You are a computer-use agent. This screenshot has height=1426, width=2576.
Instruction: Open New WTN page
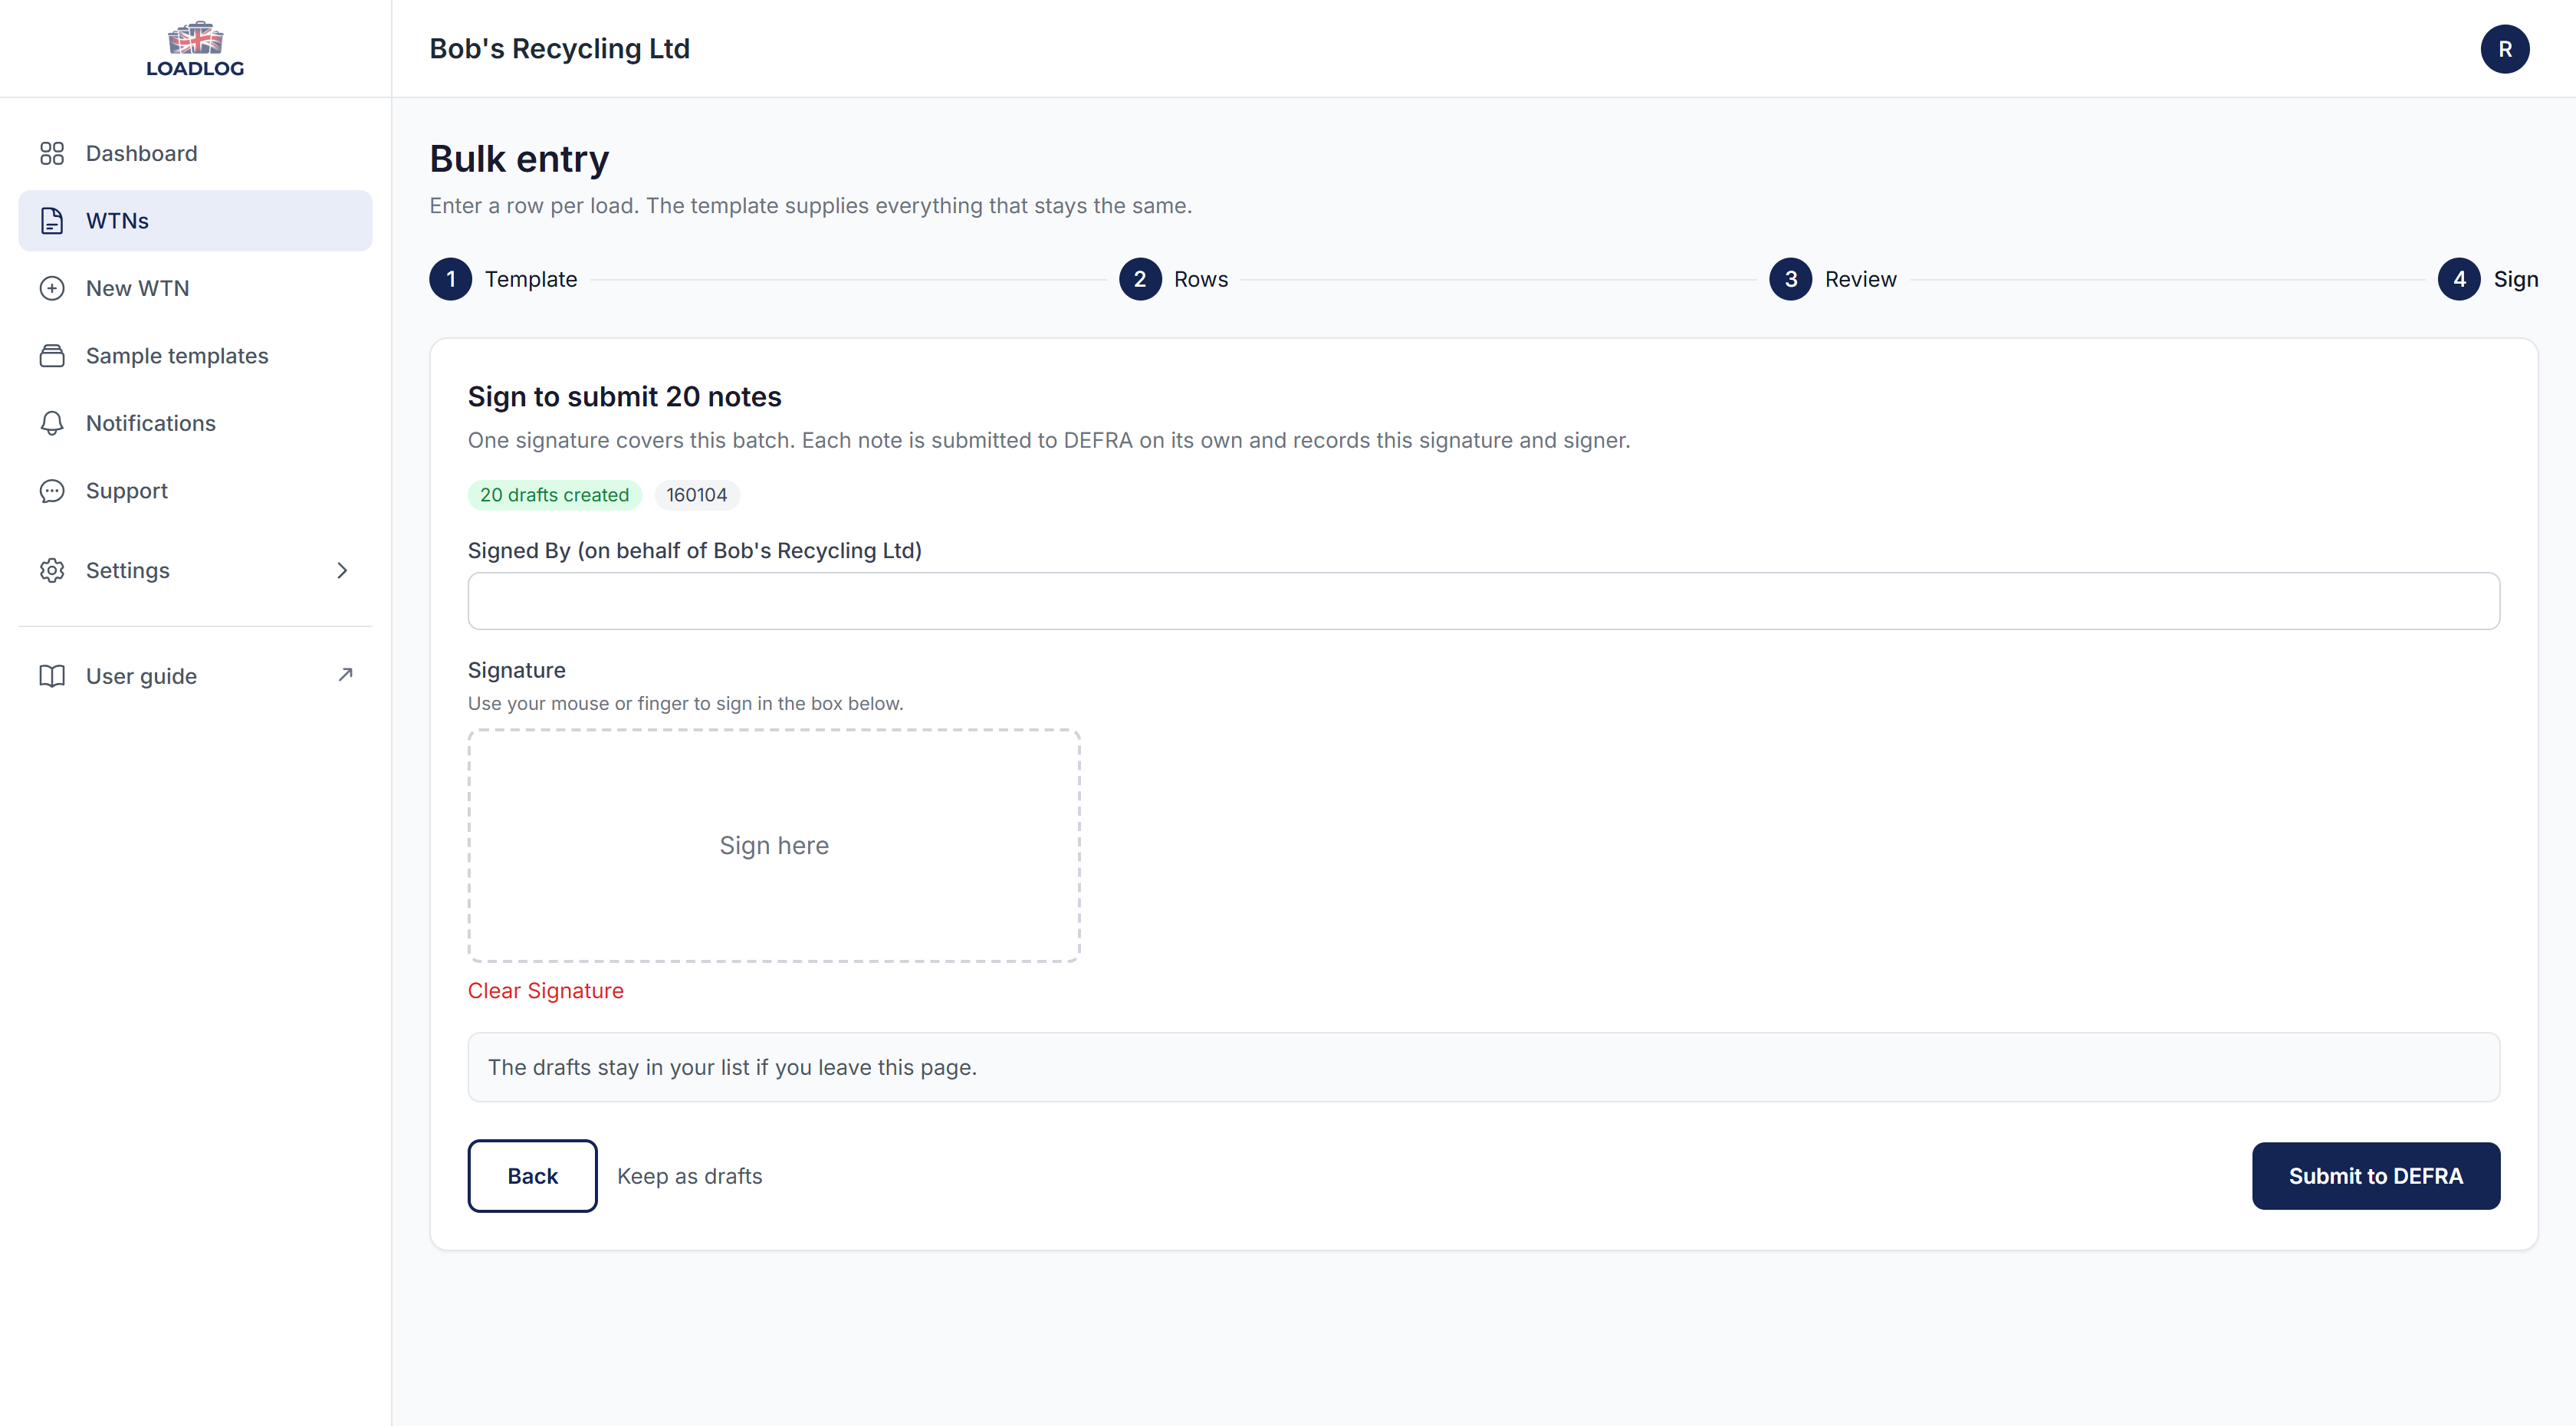(195, 288)
